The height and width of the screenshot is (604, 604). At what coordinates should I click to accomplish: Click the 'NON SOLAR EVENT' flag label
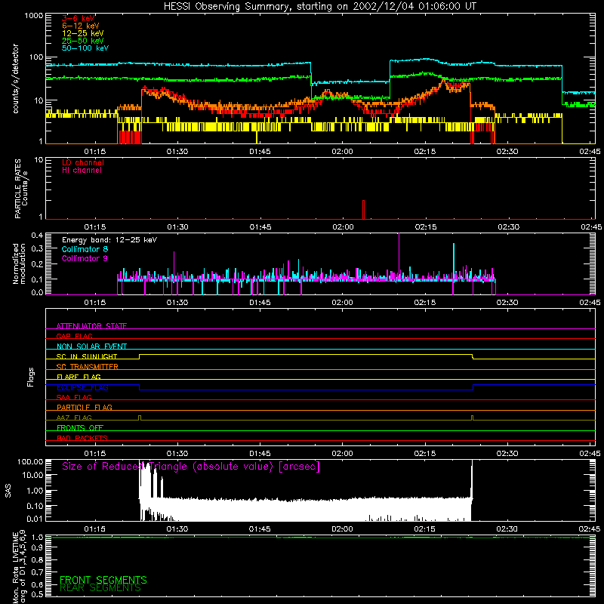pyautogui.click(x=91, y=347)
